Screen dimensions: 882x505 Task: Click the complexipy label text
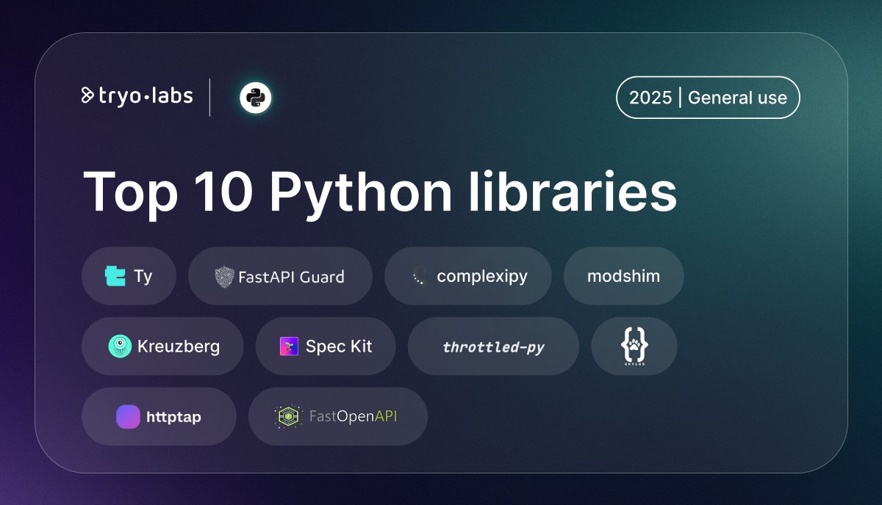coord(482,277)
